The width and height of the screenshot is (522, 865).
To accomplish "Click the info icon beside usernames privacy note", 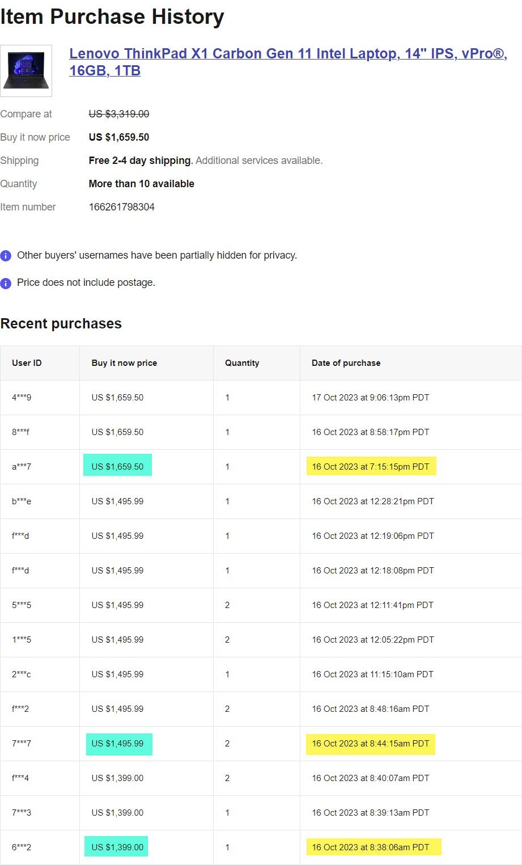I will pyautogui.click(x=6, y=256).
